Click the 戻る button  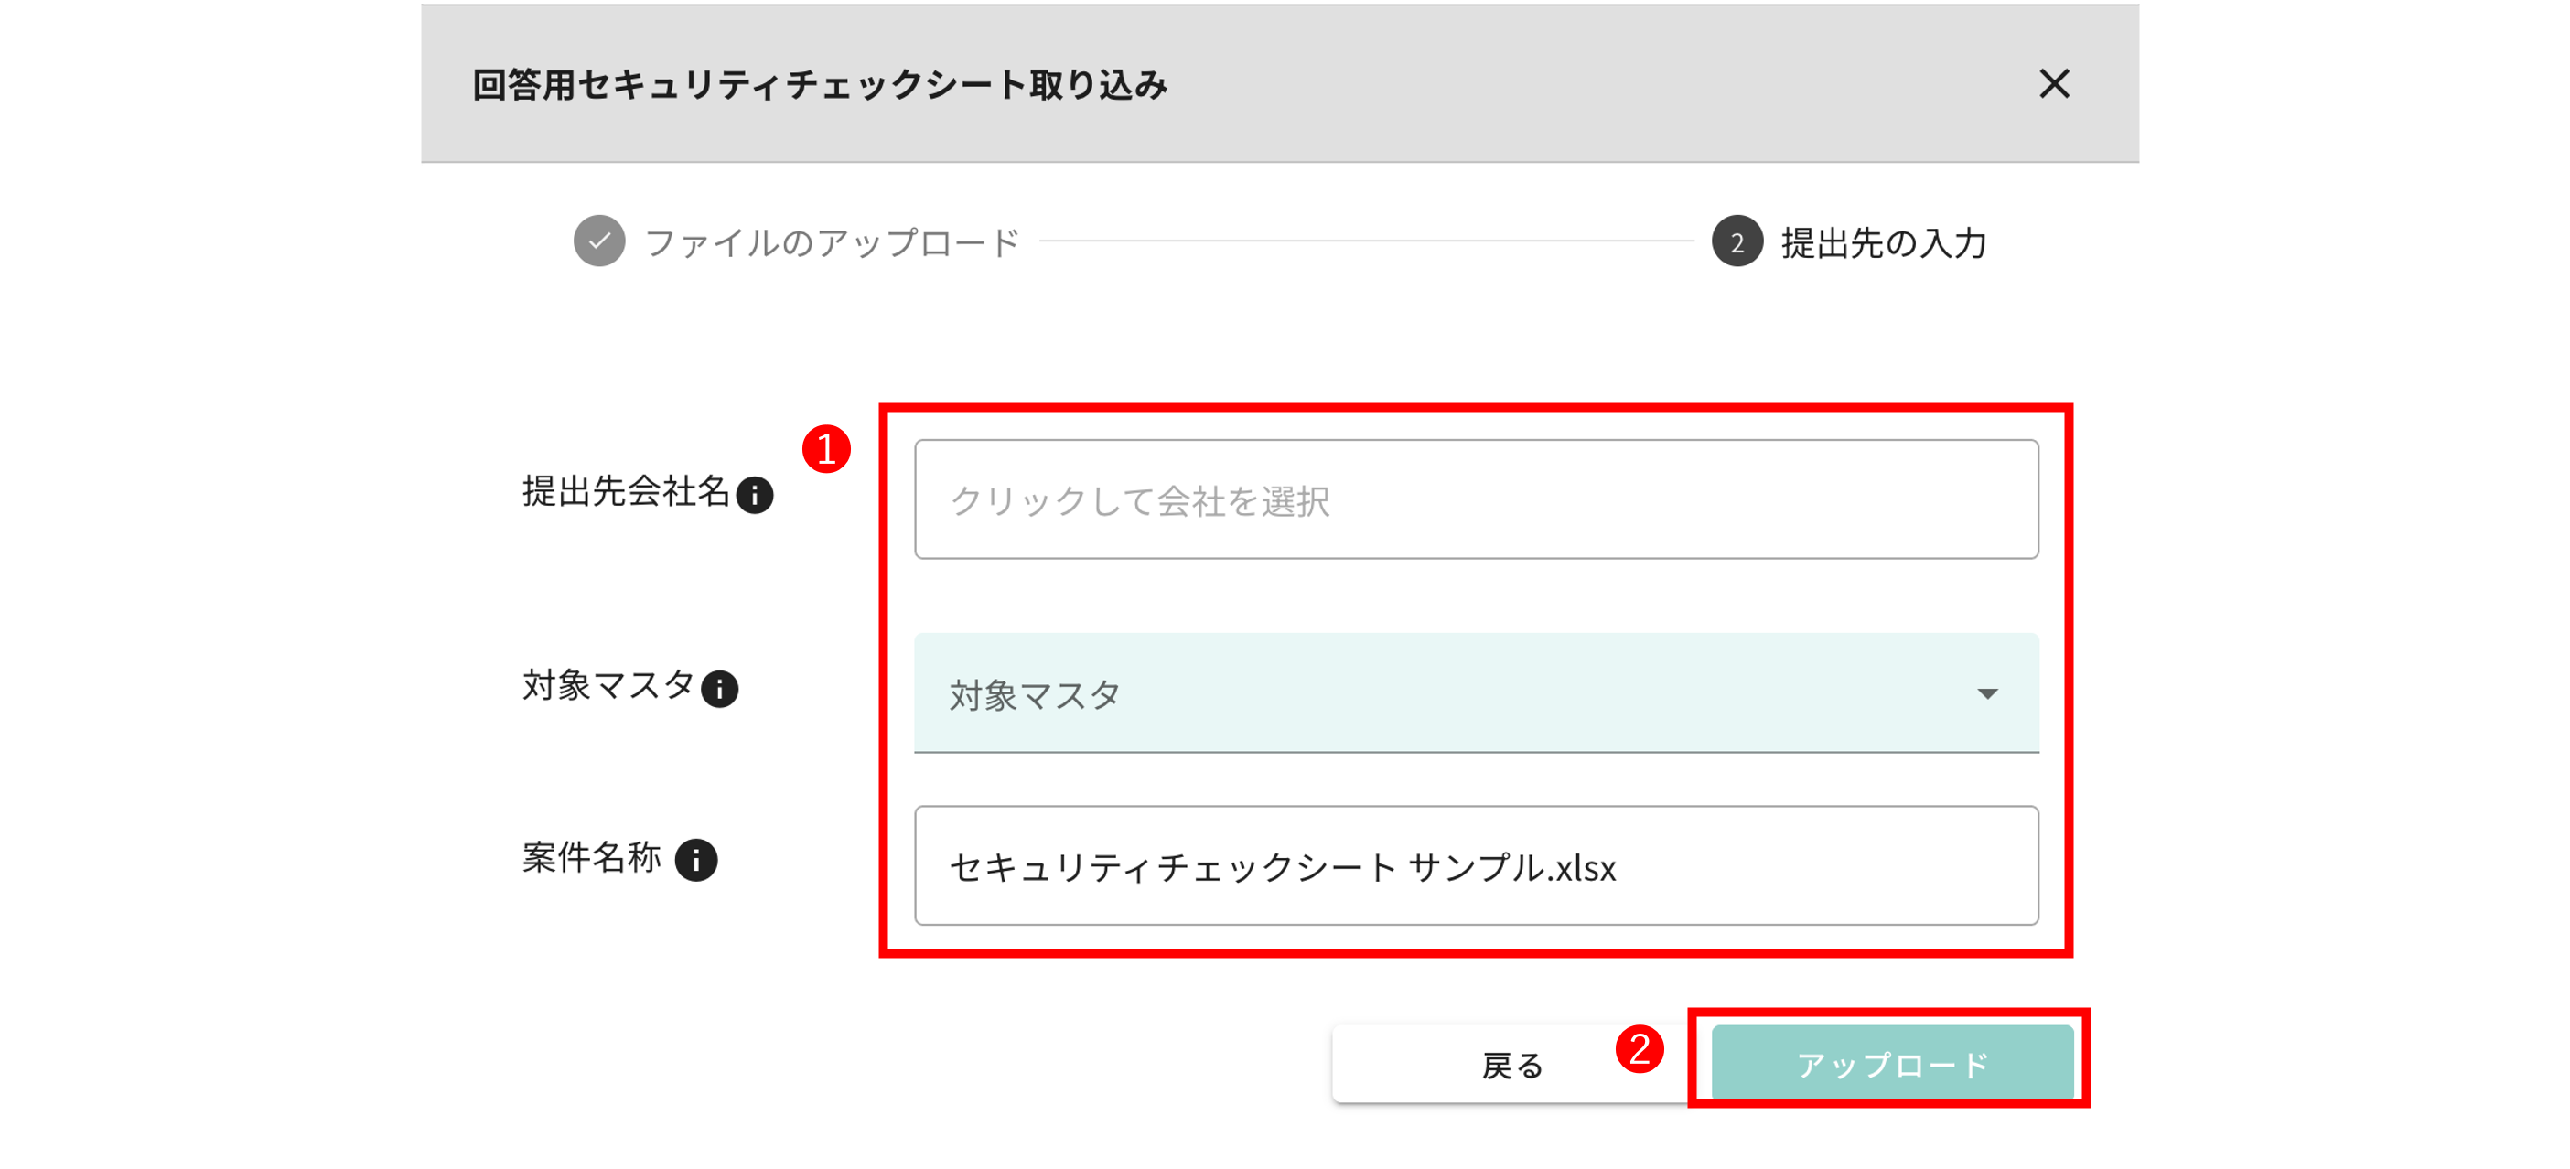pyautogui.click(x=1510, y=1065)
